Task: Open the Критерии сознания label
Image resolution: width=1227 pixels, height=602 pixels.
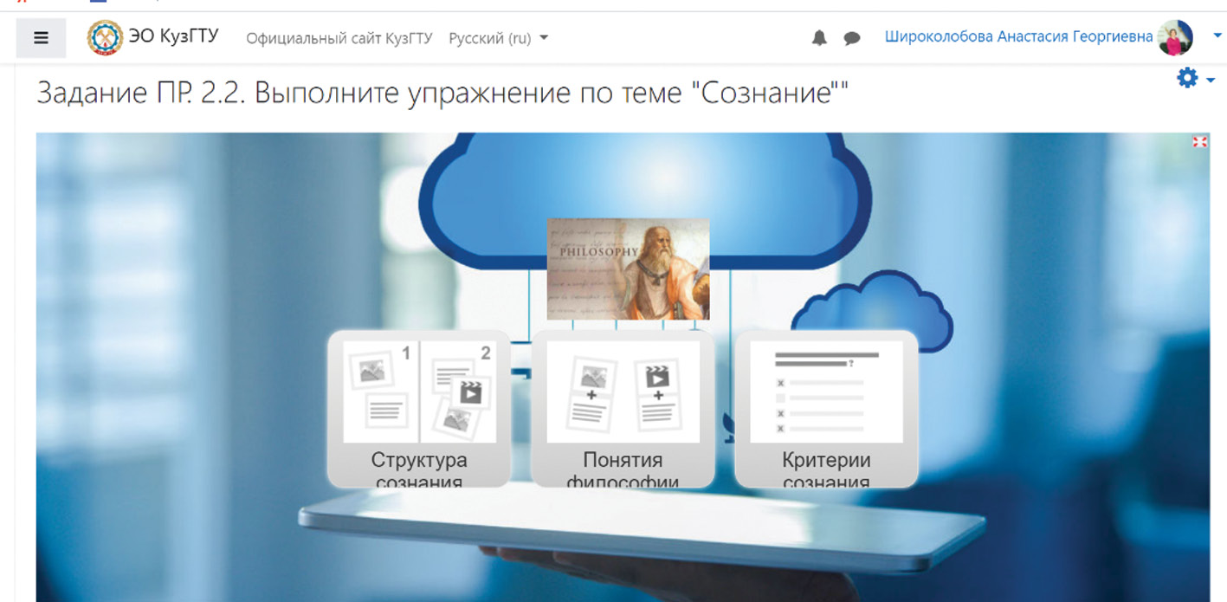Action: pos(826,469)
